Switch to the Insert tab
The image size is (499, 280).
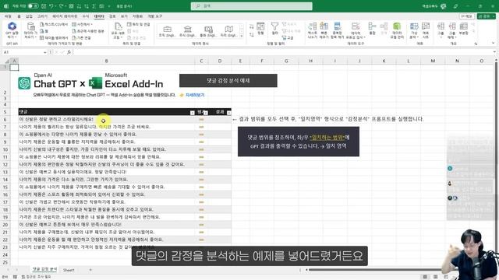(29, 16)
